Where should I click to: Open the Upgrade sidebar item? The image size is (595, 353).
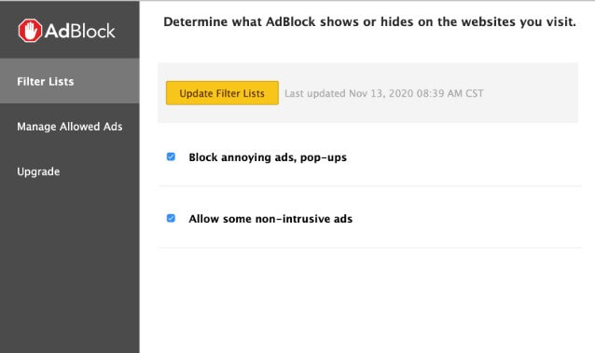tap(69, 171)
